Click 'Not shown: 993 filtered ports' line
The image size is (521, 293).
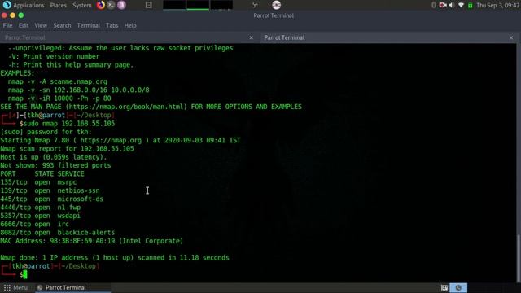[55, 165]
